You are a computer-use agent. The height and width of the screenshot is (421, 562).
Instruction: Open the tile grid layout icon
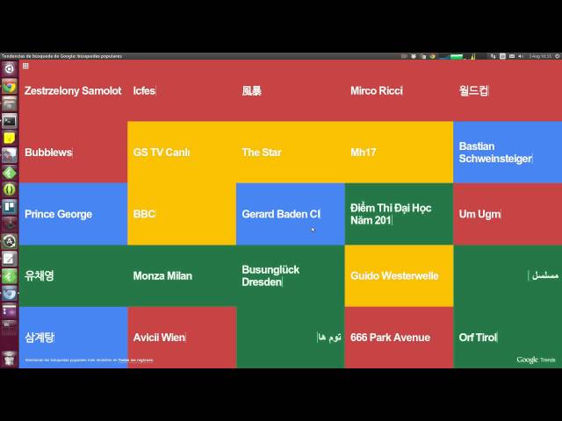(x=25, y=66)
